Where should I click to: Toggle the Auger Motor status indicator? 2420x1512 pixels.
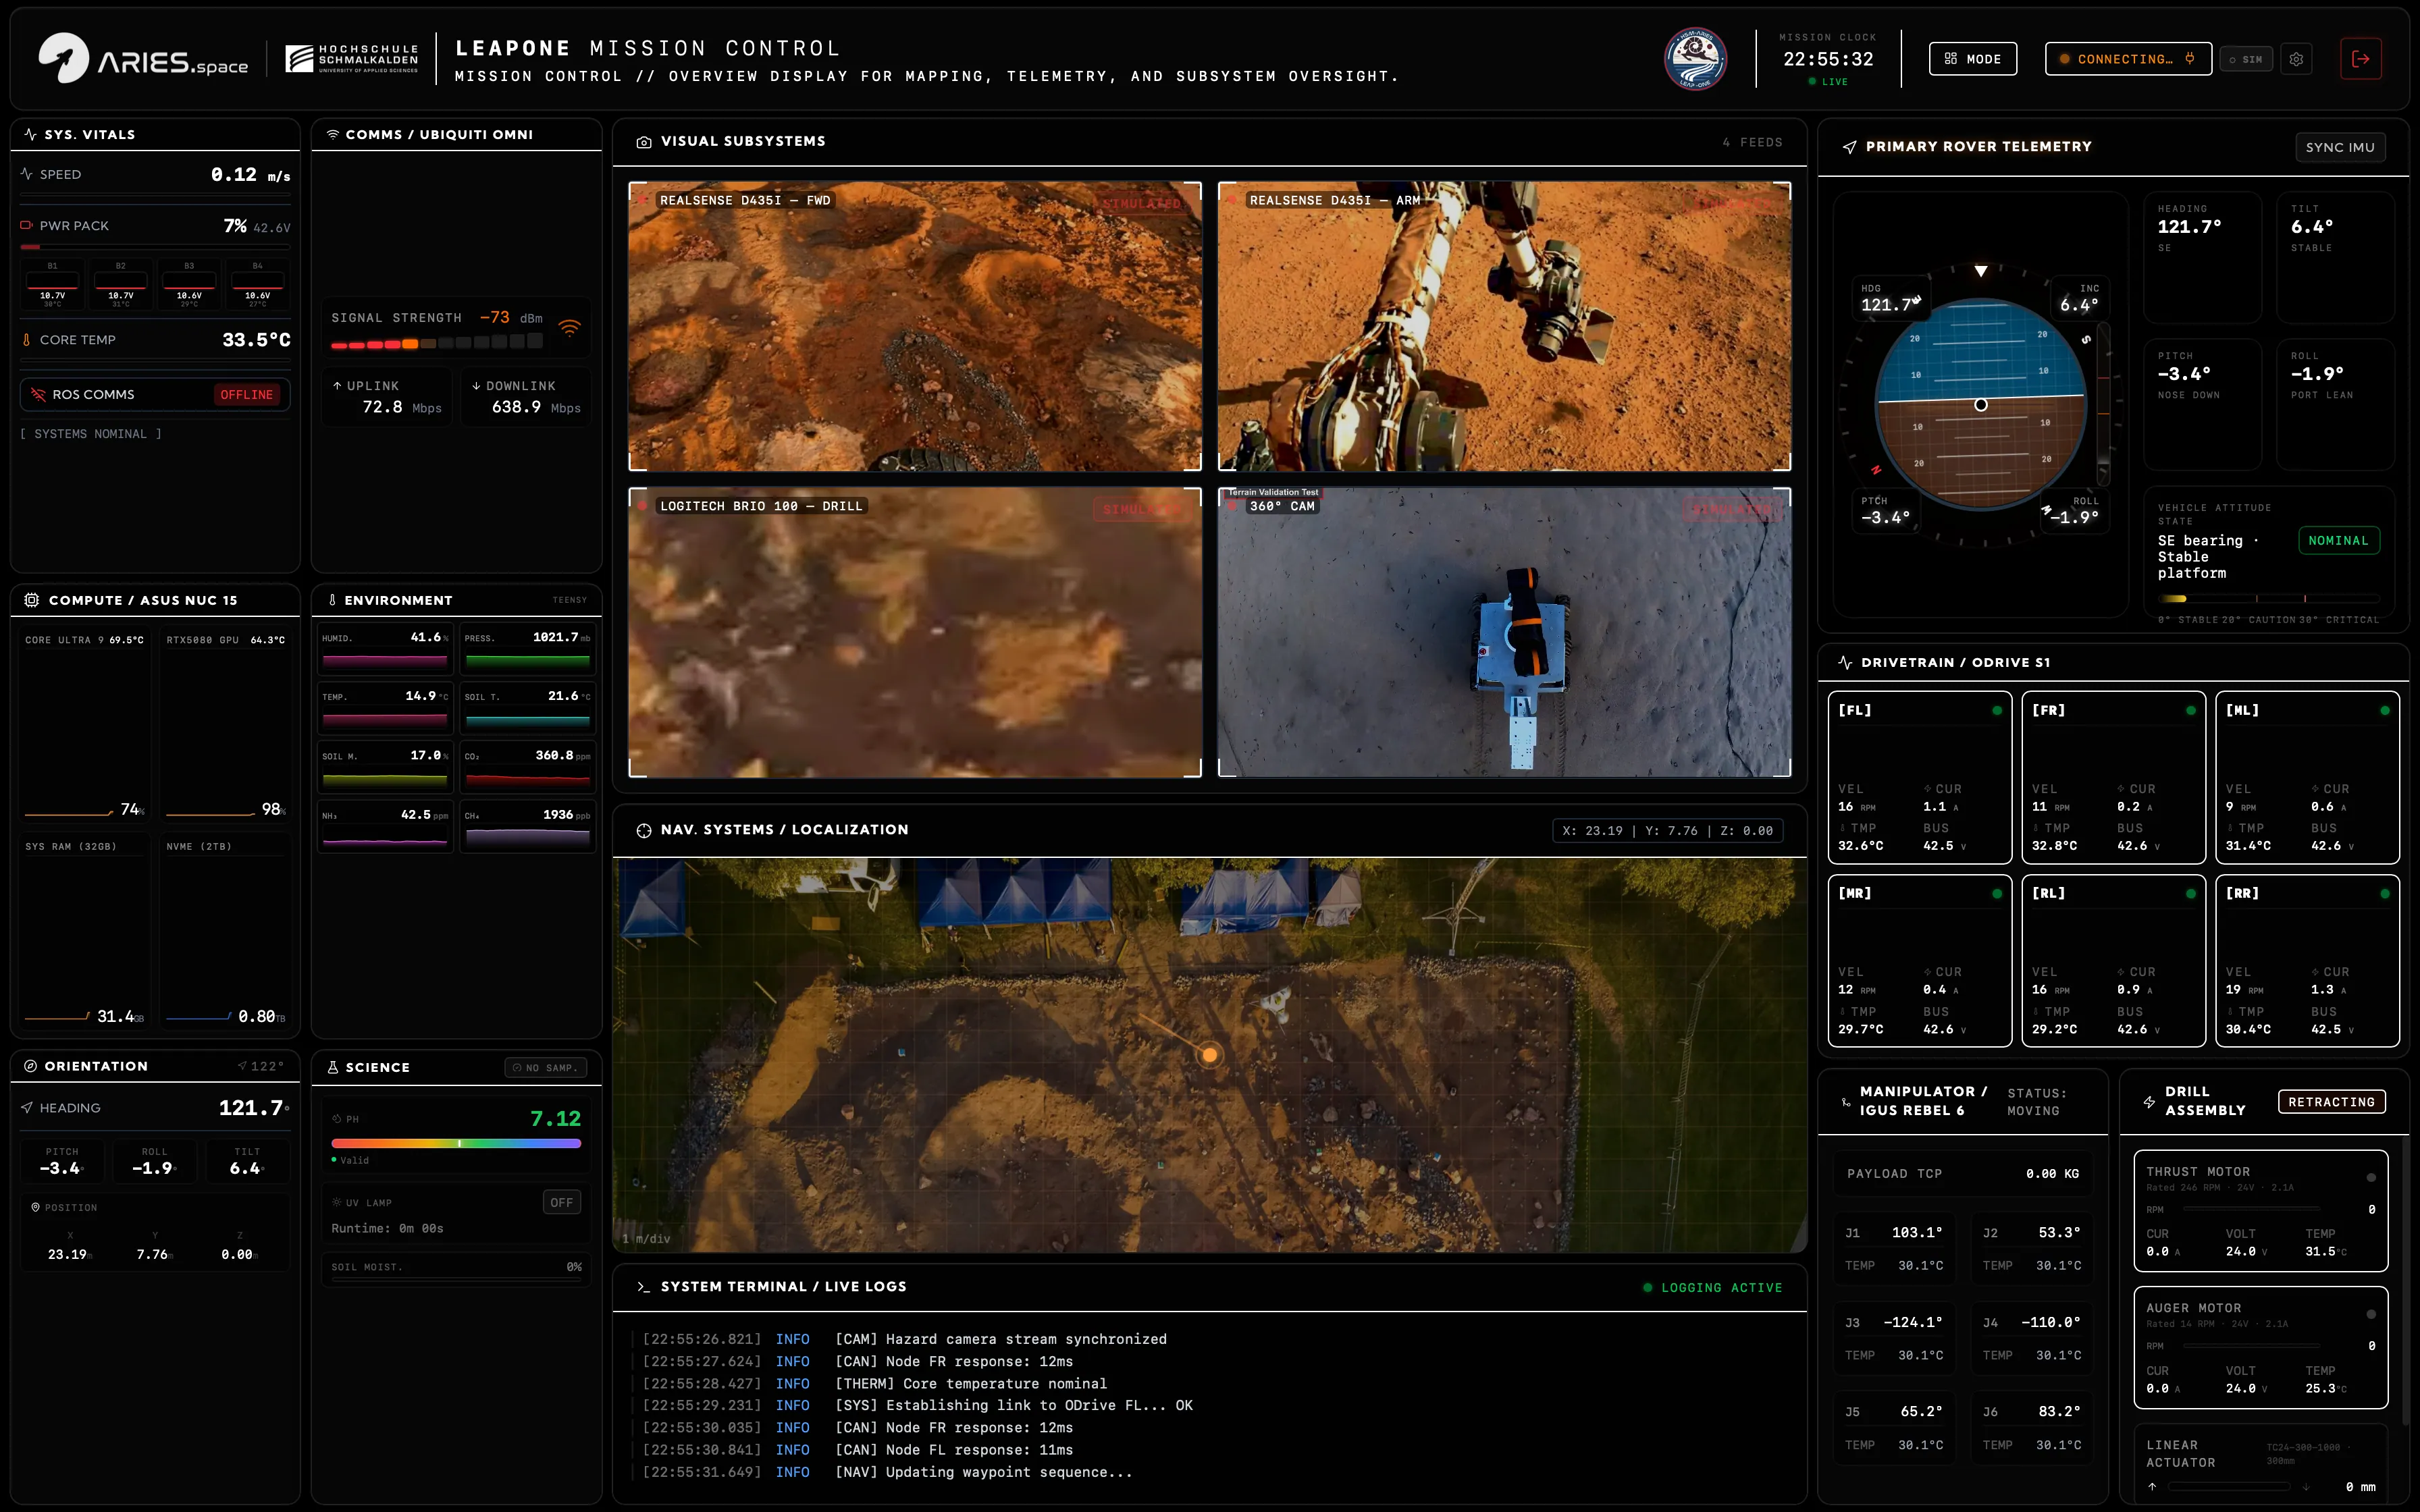click(x=2371, y=1315)
